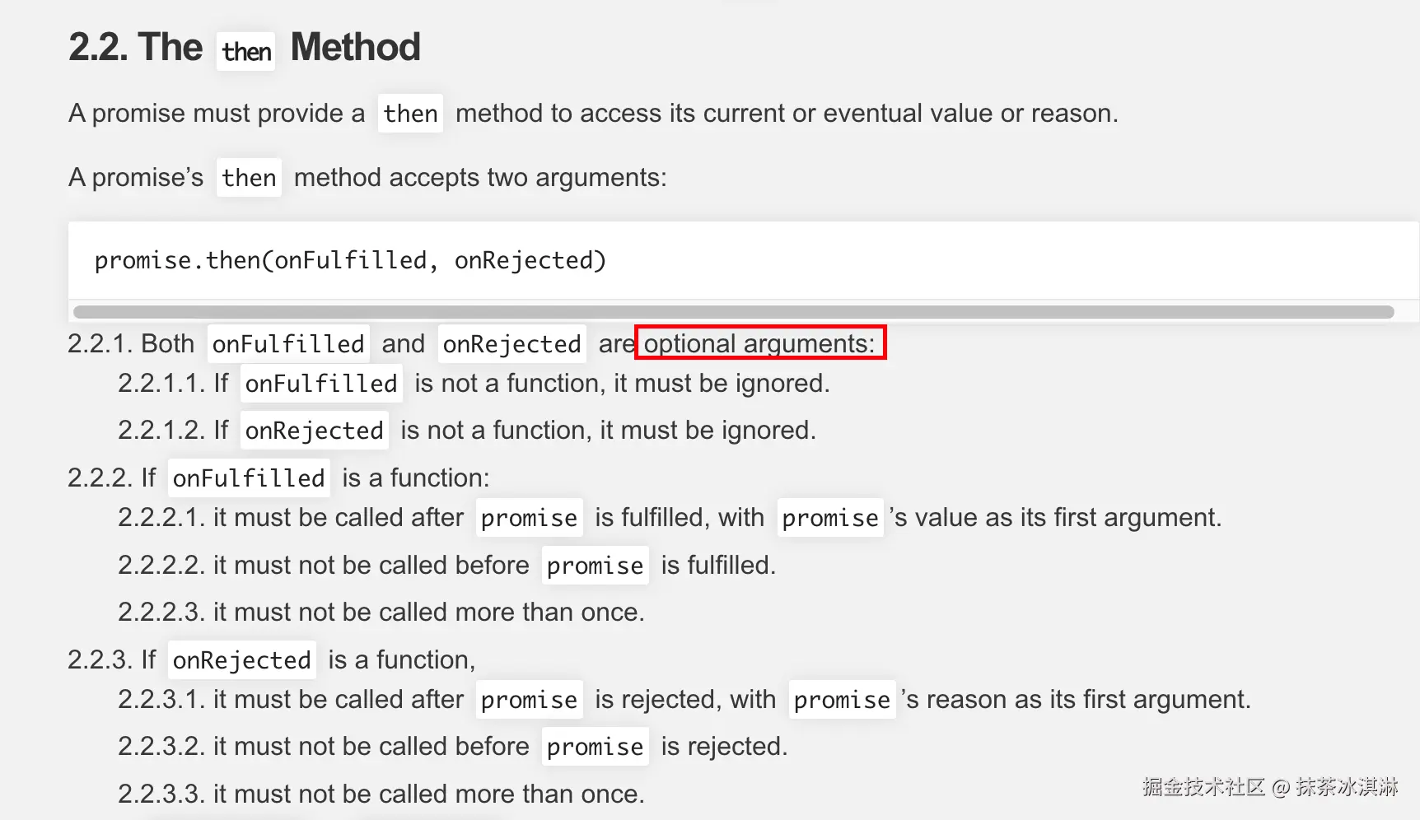This screenshot has width=1420, height=820.
Task: Click promise code before "'s reason as its"
Action: click(842, 700)
